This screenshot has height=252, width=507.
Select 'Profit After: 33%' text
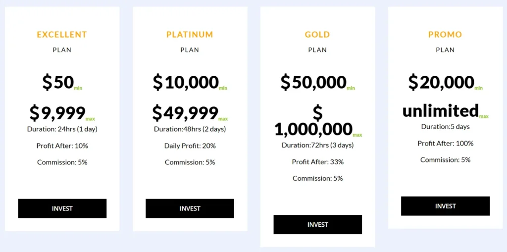(x=317, y=162)
